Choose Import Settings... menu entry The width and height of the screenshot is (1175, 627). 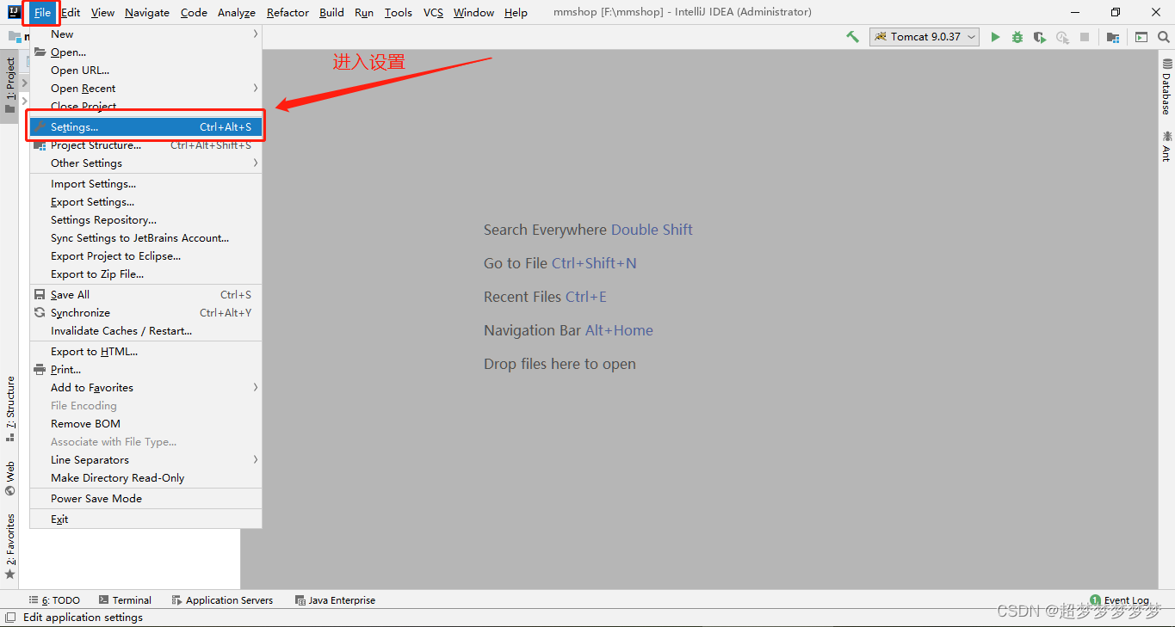coord(145,184)
